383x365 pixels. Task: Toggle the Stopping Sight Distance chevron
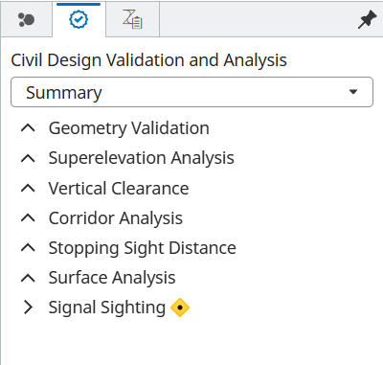point(28,248)
